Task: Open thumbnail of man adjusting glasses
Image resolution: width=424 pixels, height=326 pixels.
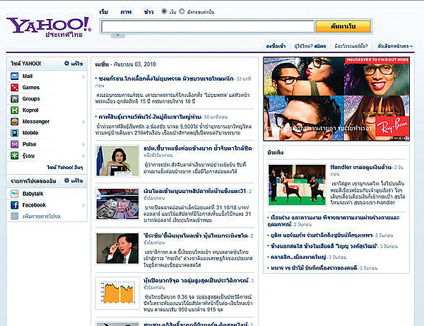Action: click(117, 248)
